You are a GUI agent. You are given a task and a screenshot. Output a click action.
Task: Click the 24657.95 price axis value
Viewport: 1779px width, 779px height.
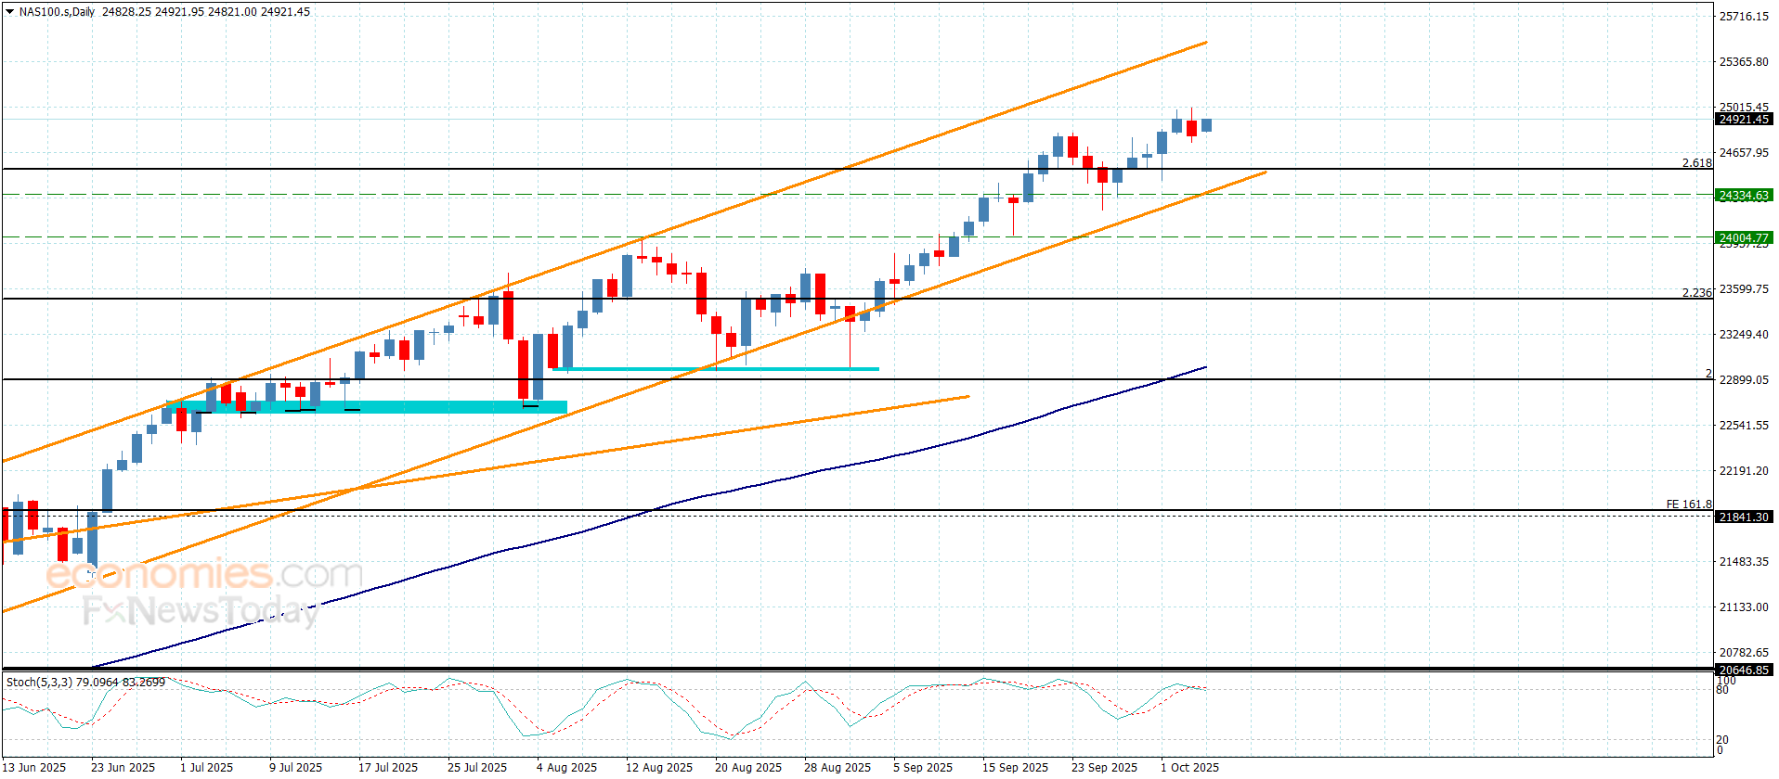pos(1744,153)
